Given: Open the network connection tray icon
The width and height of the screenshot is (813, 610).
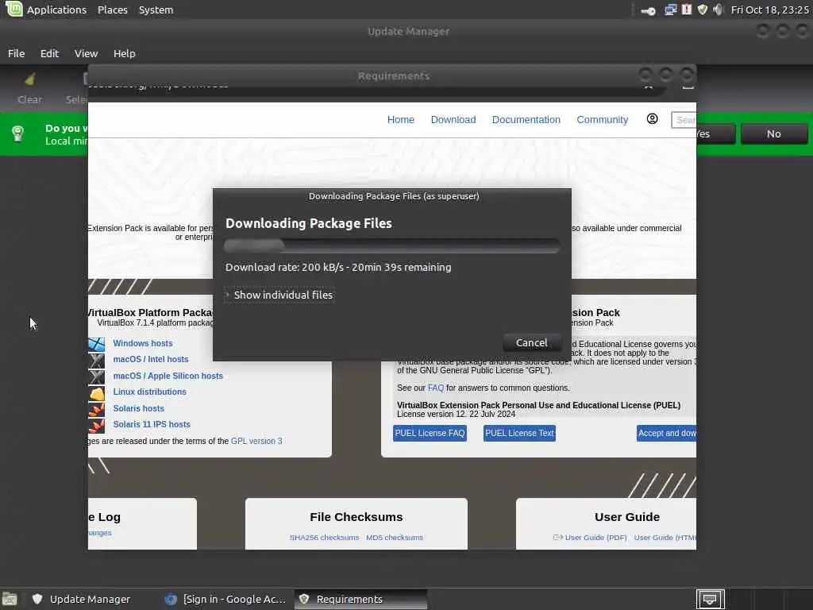Looking at the screenshot, I should coord(670,10).
